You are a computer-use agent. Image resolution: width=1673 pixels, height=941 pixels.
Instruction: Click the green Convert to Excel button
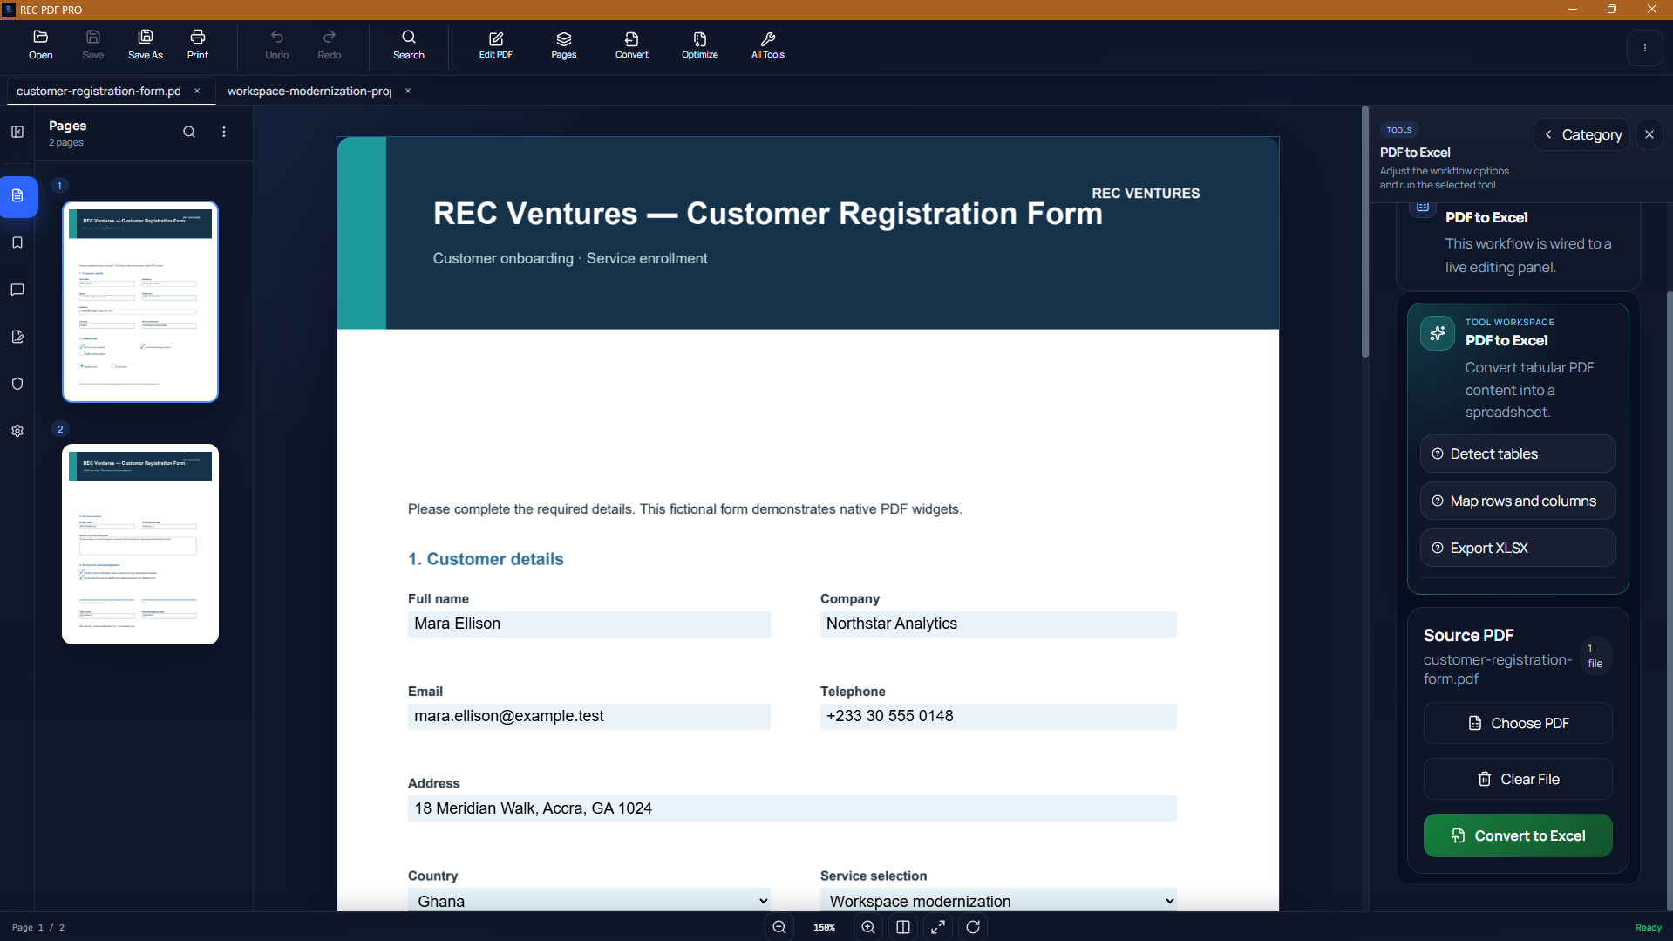pyautogui.click(x=1518, y=835)
